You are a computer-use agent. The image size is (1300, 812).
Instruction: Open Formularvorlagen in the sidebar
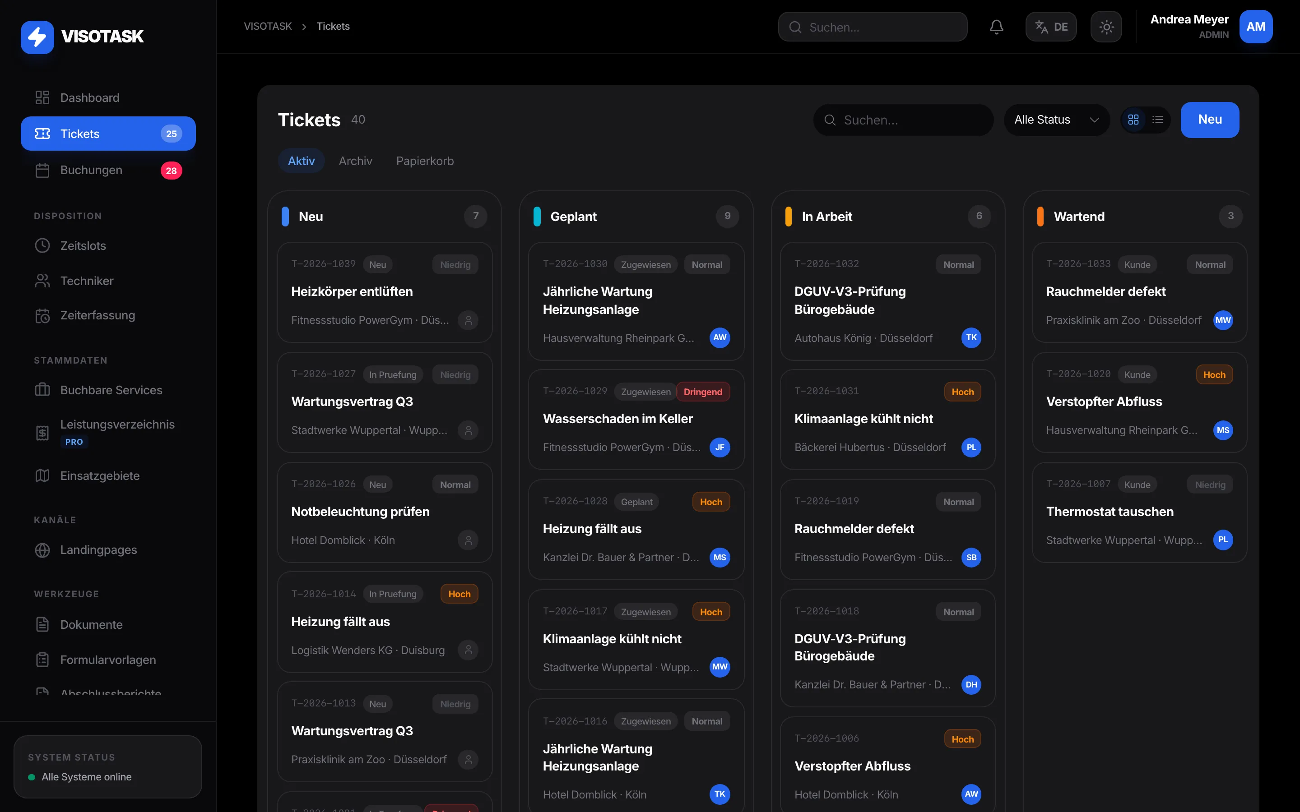[108, 660]
